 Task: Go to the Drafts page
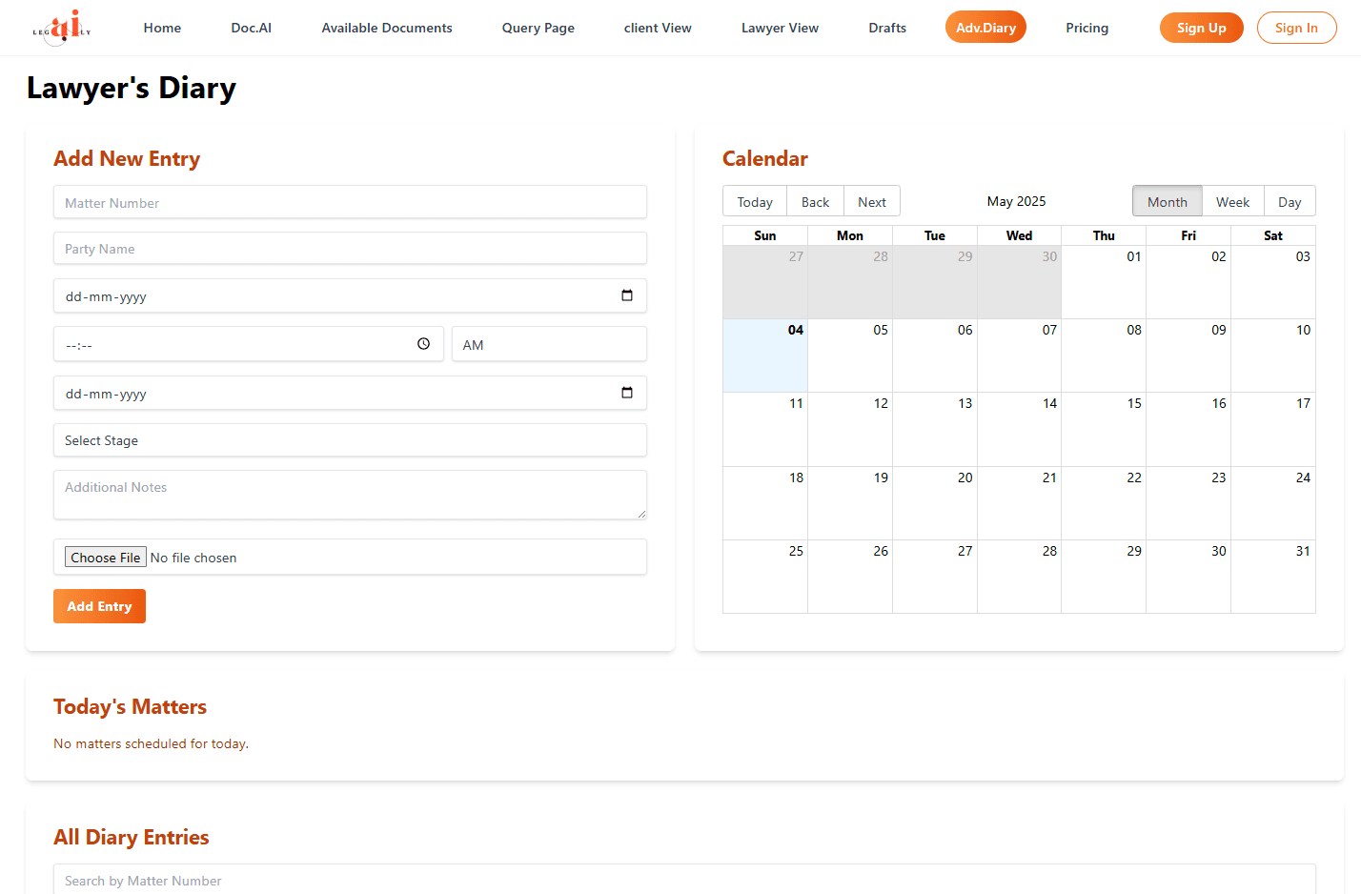pyautogui.click(x=887, y=28)
